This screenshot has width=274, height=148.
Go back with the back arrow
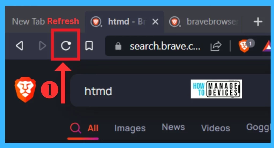pos(20,46)
